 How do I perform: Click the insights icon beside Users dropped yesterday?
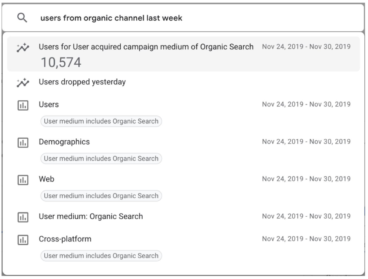[x=22, y=83]
